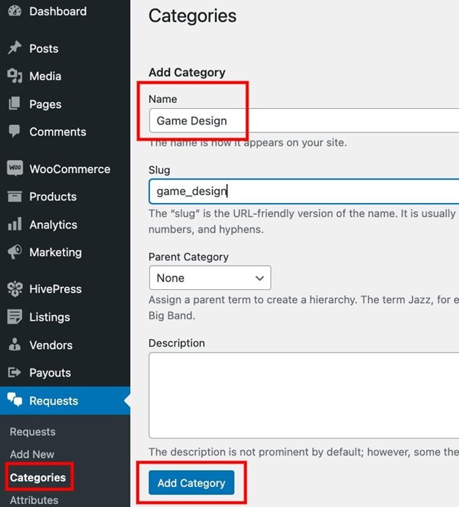The height and width of the screenshot is (507, 459).
Task: Open the Categories submenu link
Action: [38, 478]
